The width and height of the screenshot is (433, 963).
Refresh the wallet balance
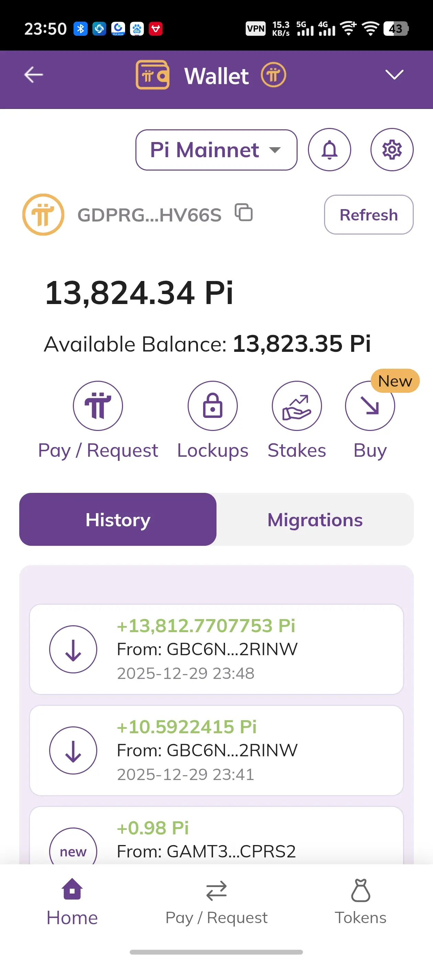[x=368, y=215]
